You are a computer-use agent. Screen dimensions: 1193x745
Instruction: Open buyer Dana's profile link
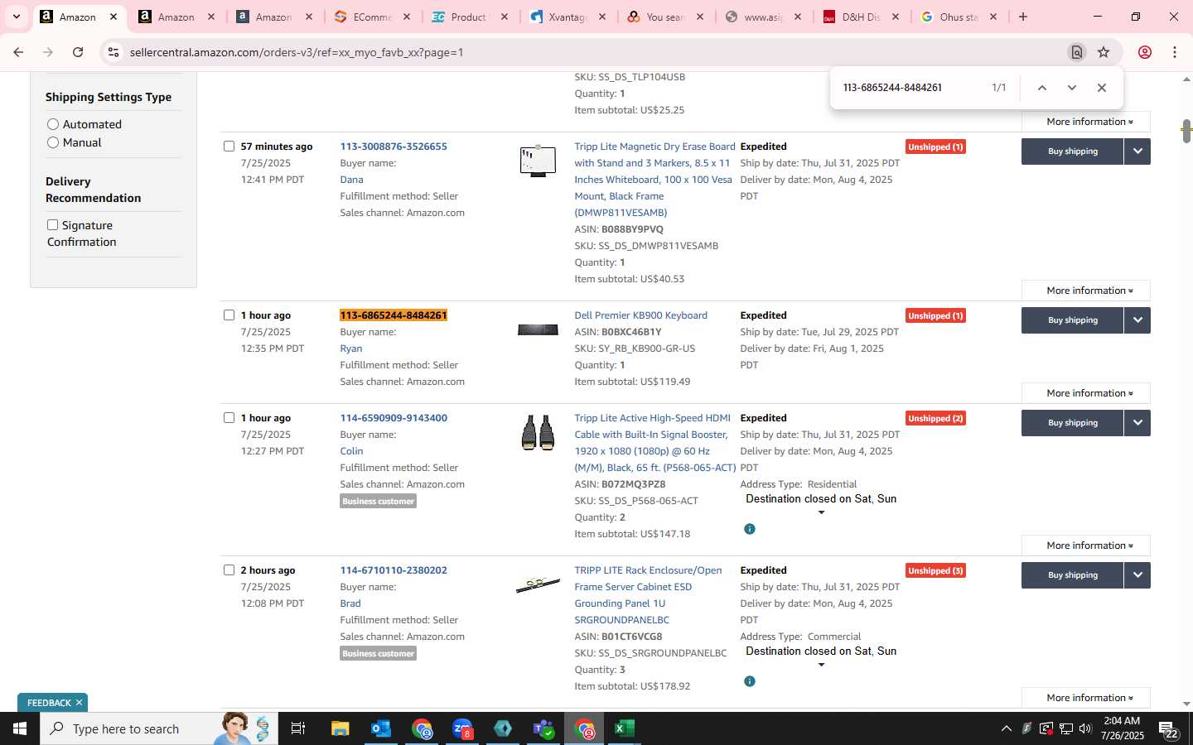351,180
